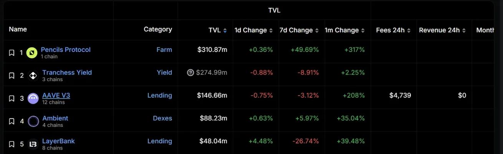Open the Farm category link
The height and width of the screenshot is (154, 503).
tap(164, 50)
